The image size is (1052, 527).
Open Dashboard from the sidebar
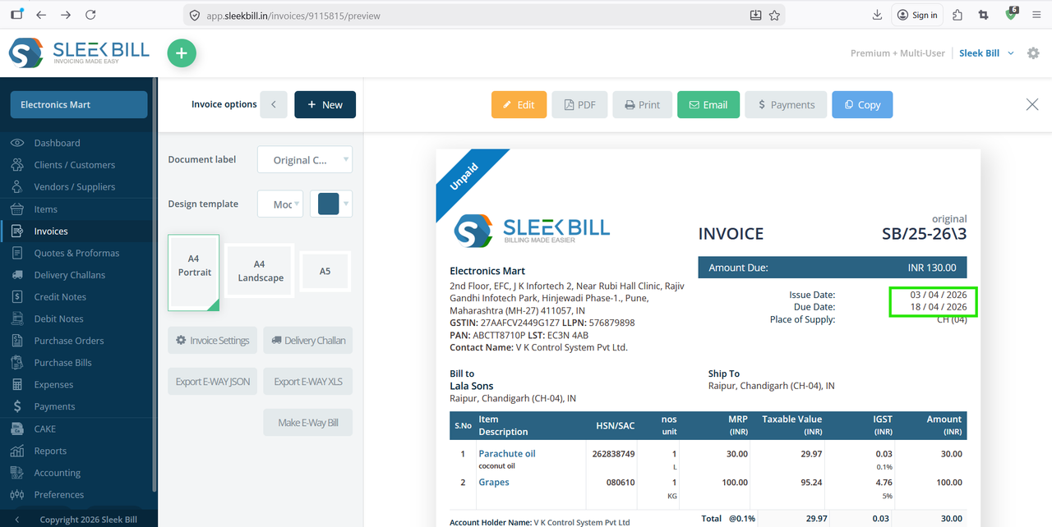[x=57, y=143]
